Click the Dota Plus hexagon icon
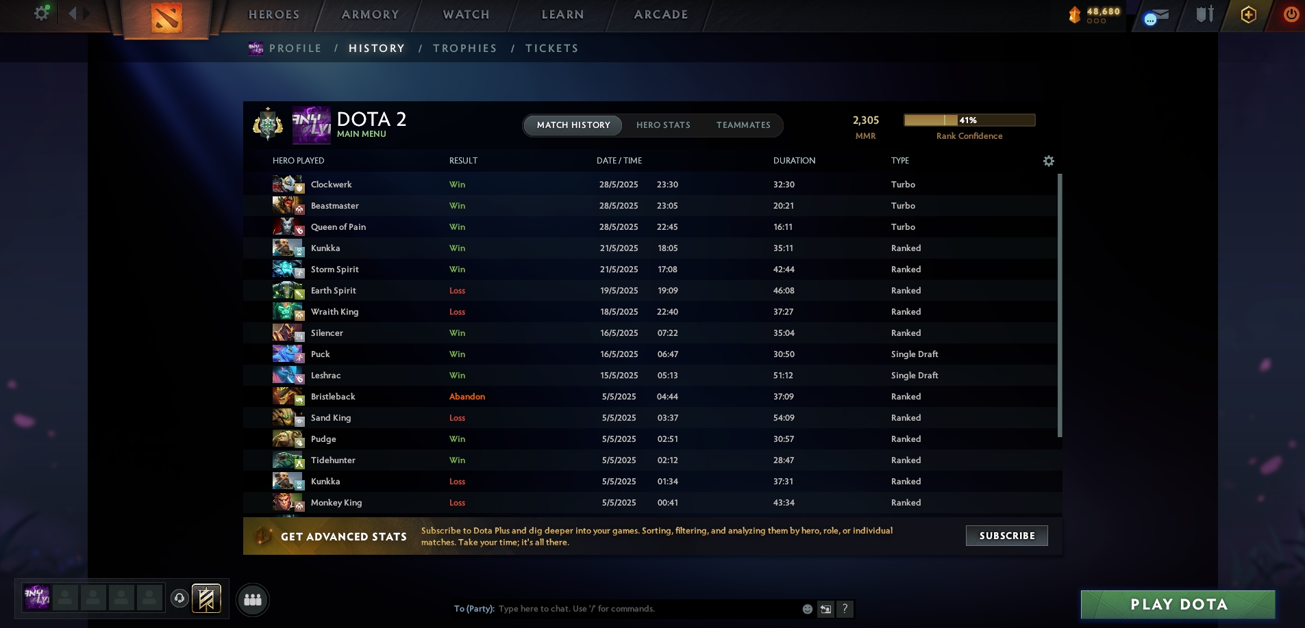This screenshot has height=628, width=1305. point(1248,14)
